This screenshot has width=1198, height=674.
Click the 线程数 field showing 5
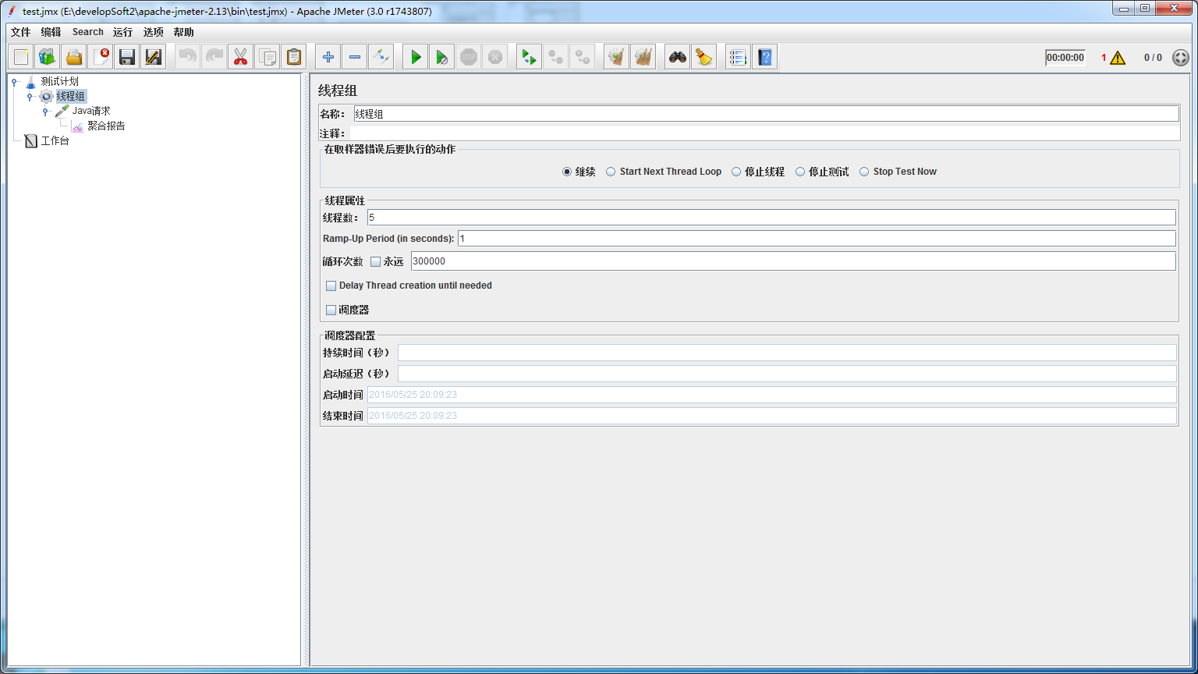click(x=771, y=217)
